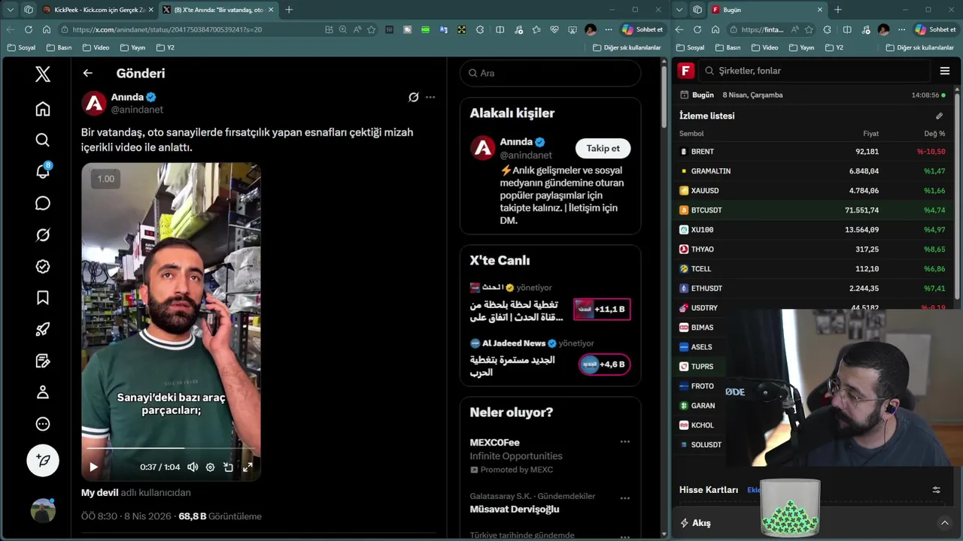Expand Diğer sık kullanılanlar in left window
Viewport: 963px width, 541px height.
[627, 47]
